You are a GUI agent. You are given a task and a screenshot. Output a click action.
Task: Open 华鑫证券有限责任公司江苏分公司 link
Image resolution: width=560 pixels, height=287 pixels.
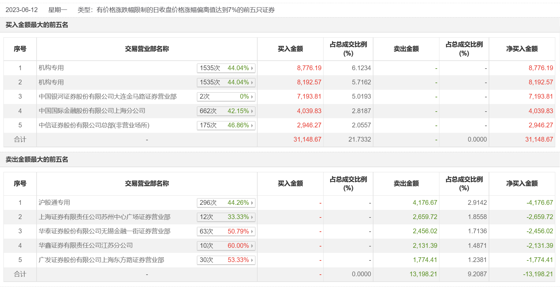pyautogui.click(x=86, y=245)
